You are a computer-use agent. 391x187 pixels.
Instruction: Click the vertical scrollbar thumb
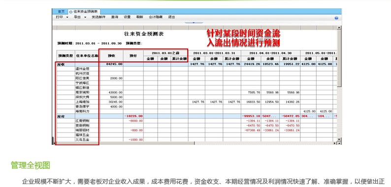tap(339, 58)
